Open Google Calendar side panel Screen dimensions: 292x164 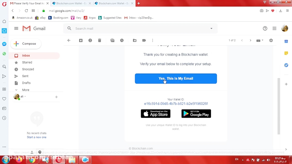coord(286,41)
